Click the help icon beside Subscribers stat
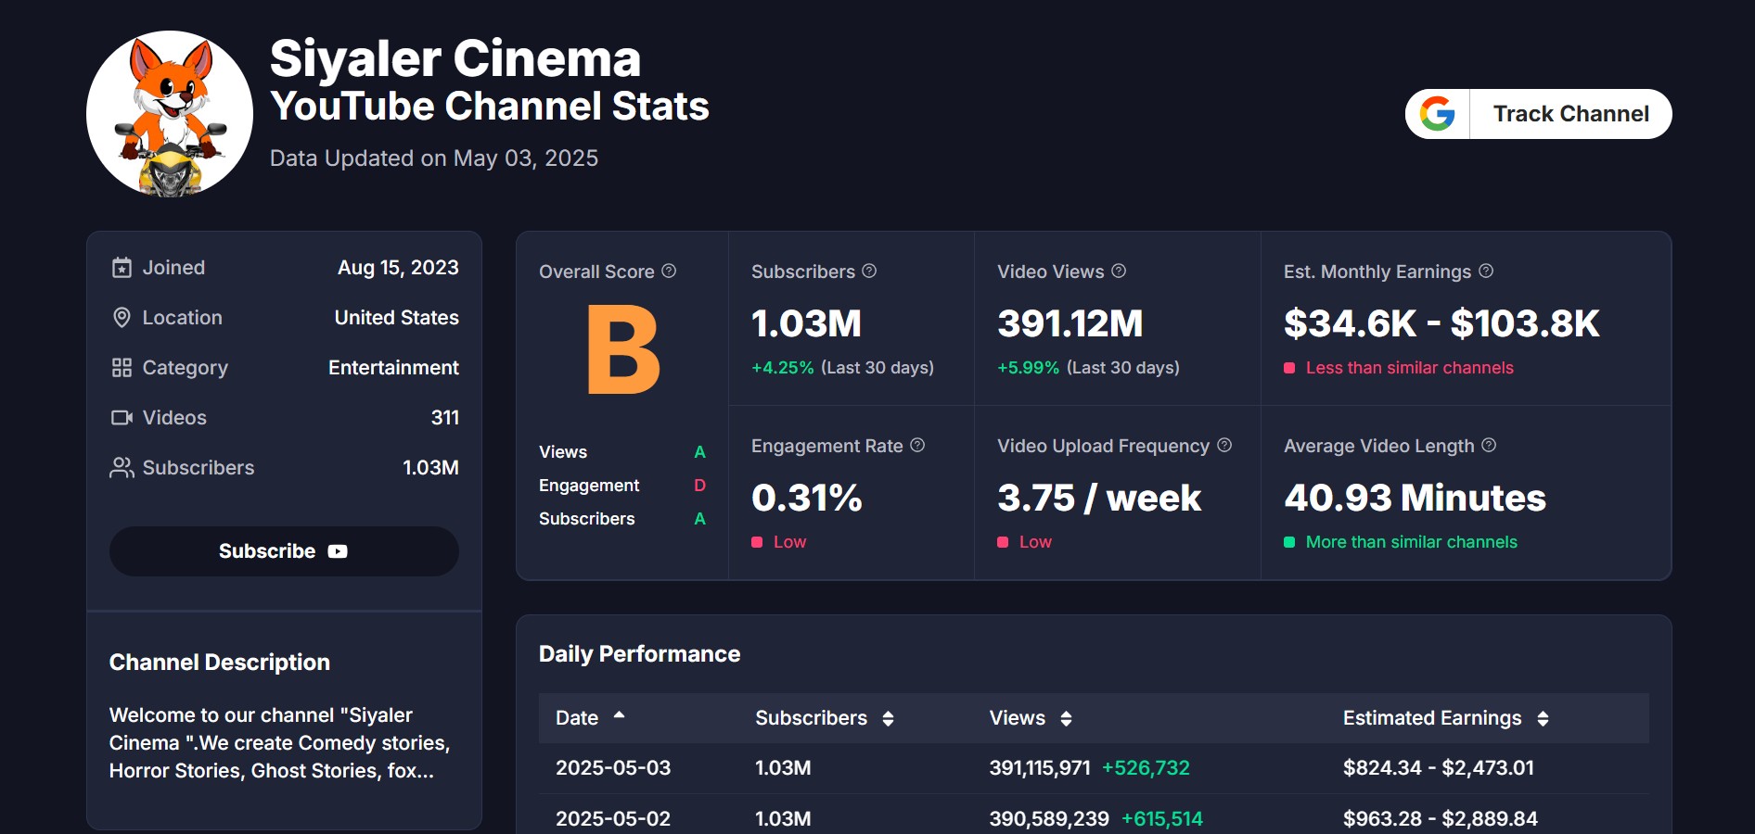Screen dimensions: 1755x834 pos(869,271)
